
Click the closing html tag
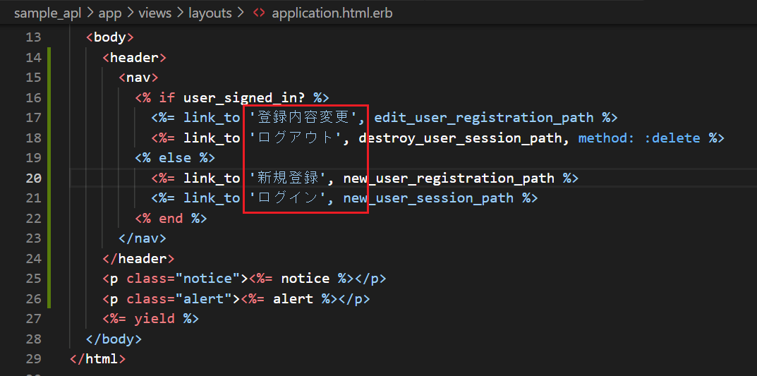pos(98,359)
